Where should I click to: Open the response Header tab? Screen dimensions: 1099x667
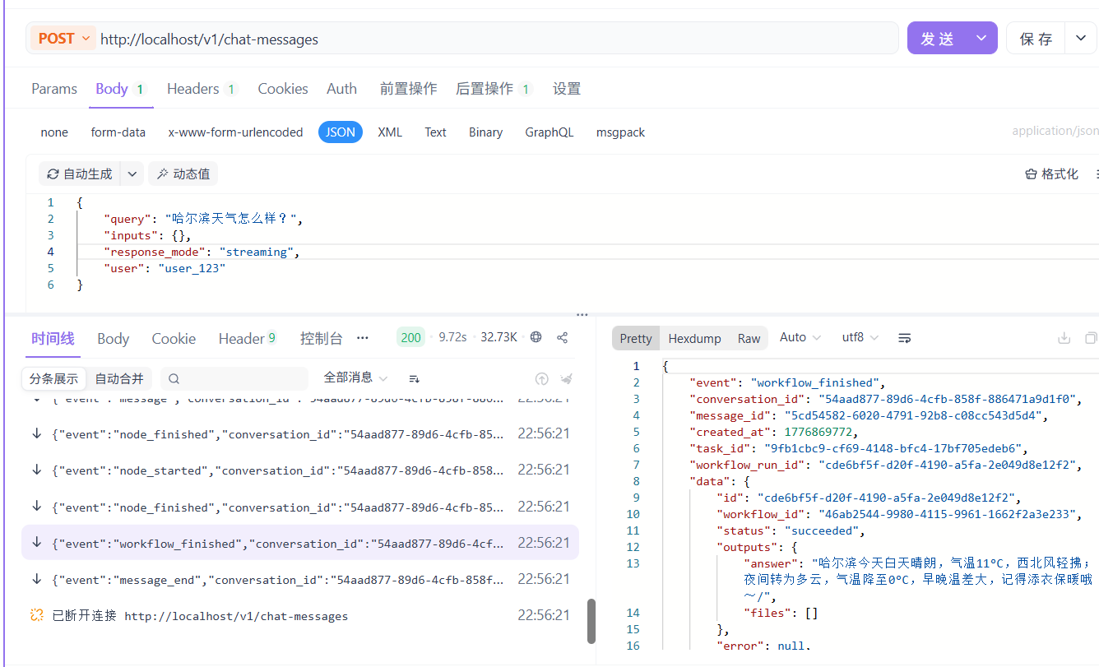[247, 339]
